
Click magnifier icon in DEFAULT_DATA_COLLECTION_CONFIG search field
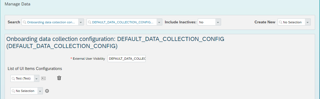tap(90, 22)
